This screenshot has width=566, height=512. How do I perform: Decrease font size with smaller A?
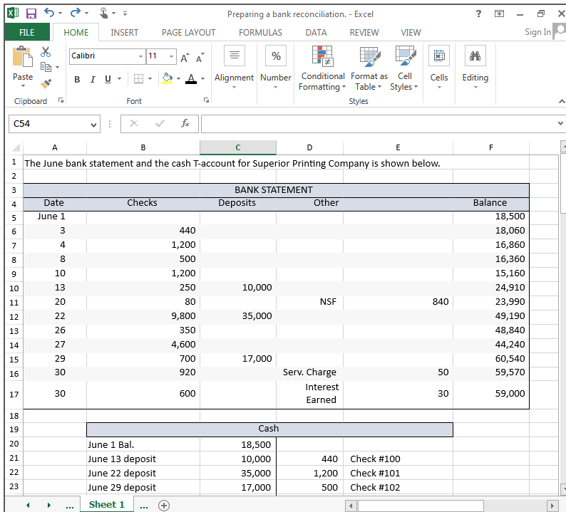click(200, 57)
